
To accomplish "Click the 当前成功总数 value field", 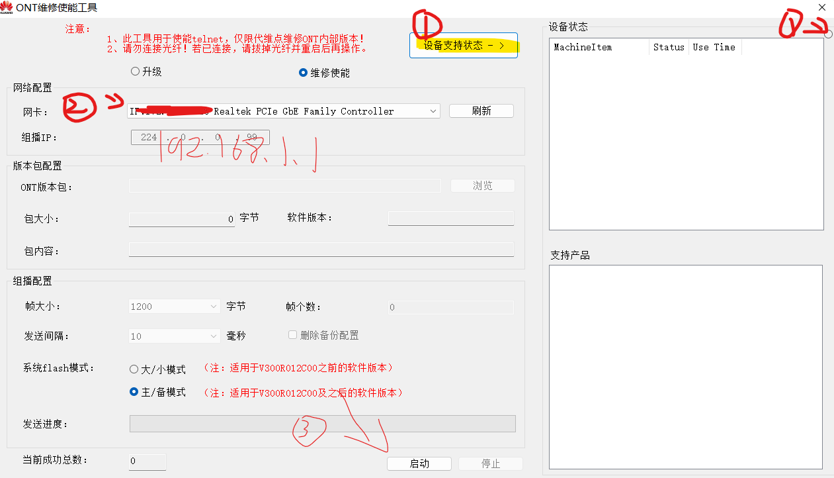I will point(147,461).
